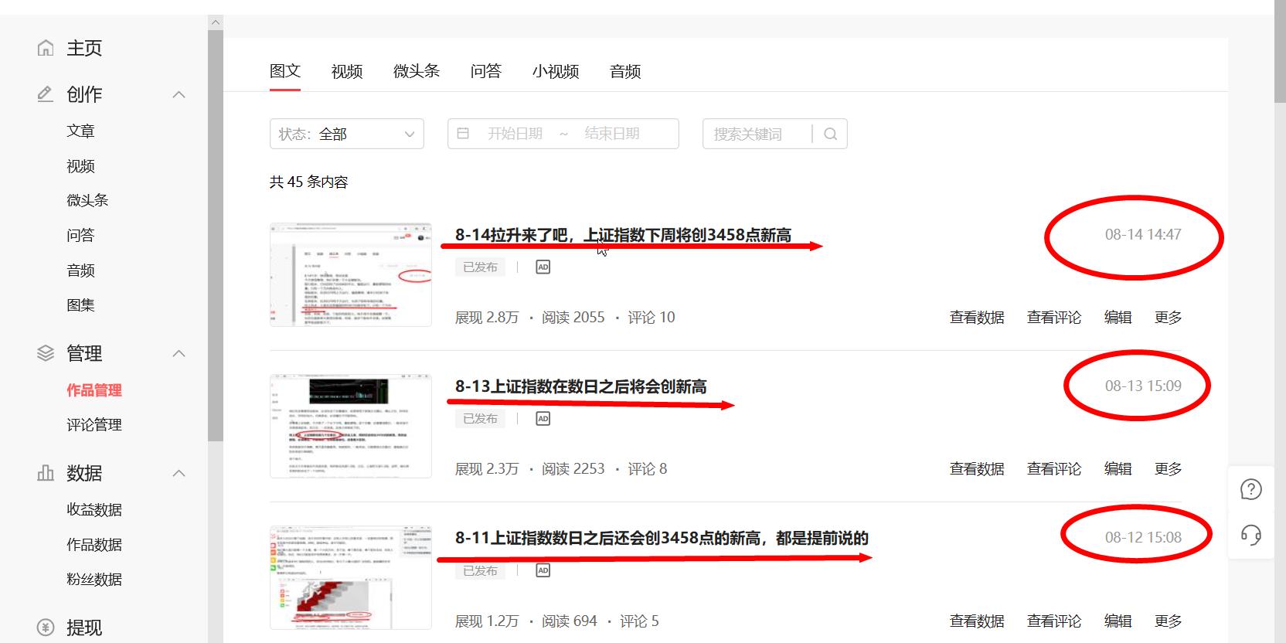
Task: Switch to the 小视频 tab
Action: click(556, 71)
